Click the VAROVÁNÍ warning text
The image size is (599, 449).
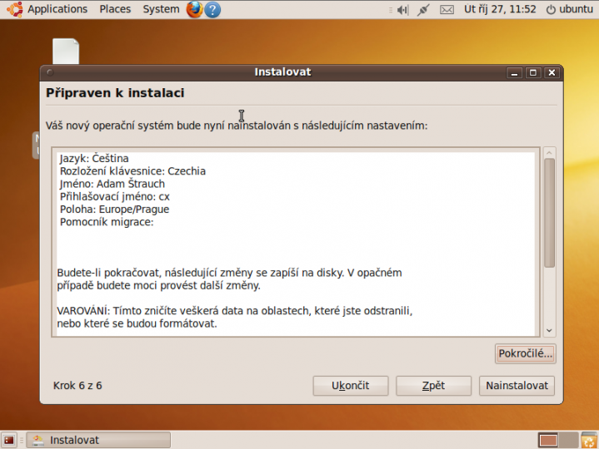[x=235, y=317]
